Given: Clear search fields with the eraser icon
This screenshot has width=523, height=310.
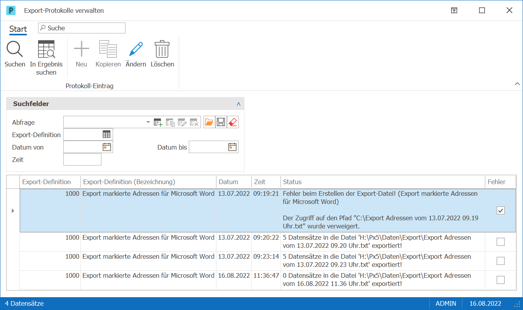Looking at the screenshot, I should (232, 122).
